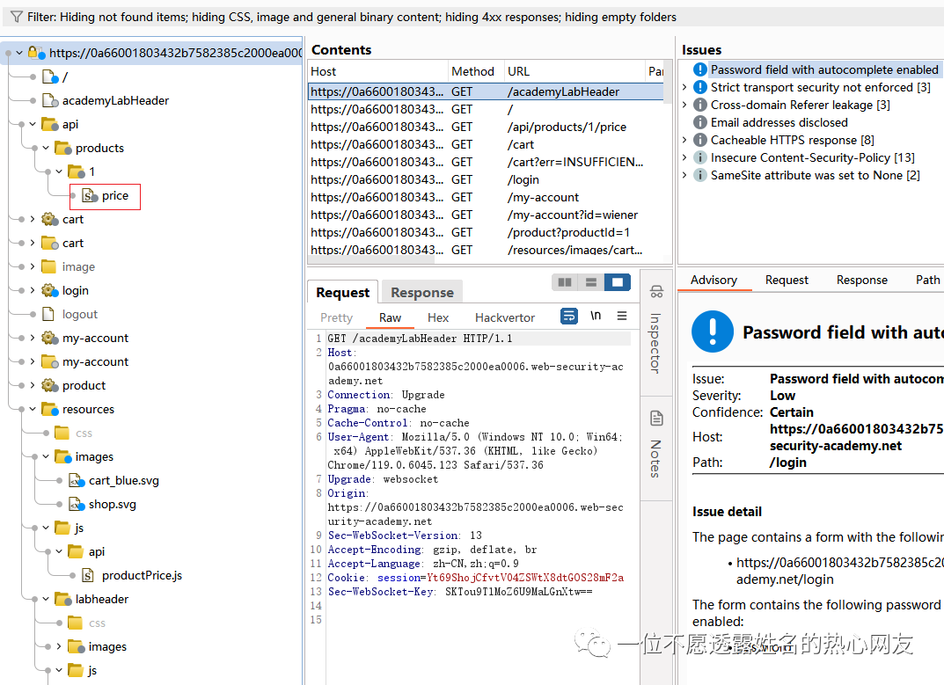This screenshot has height=685, width=944.
Task: Toggle word wrap icon in request editor
Action: tap(569, 316)
